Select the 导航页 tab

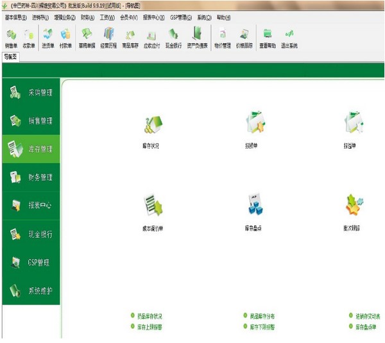[x=11, y=56]
